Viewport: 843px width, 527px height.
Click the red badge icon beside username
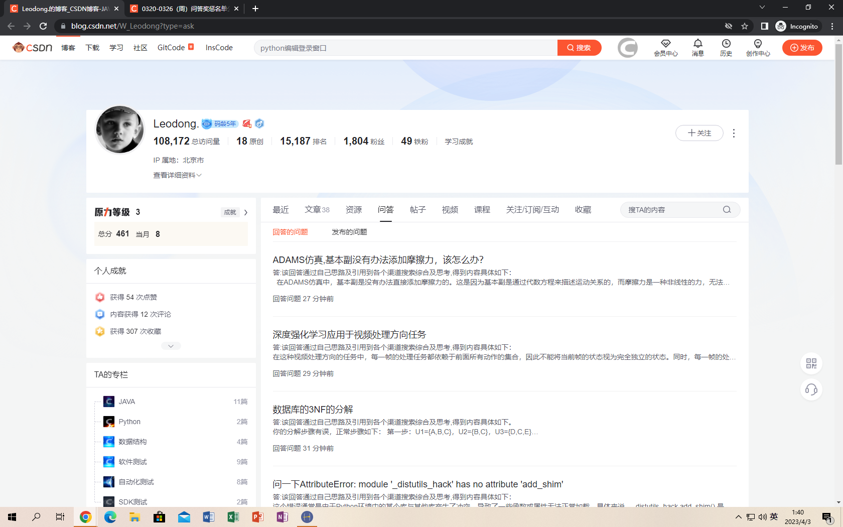(x=247, y=124)
